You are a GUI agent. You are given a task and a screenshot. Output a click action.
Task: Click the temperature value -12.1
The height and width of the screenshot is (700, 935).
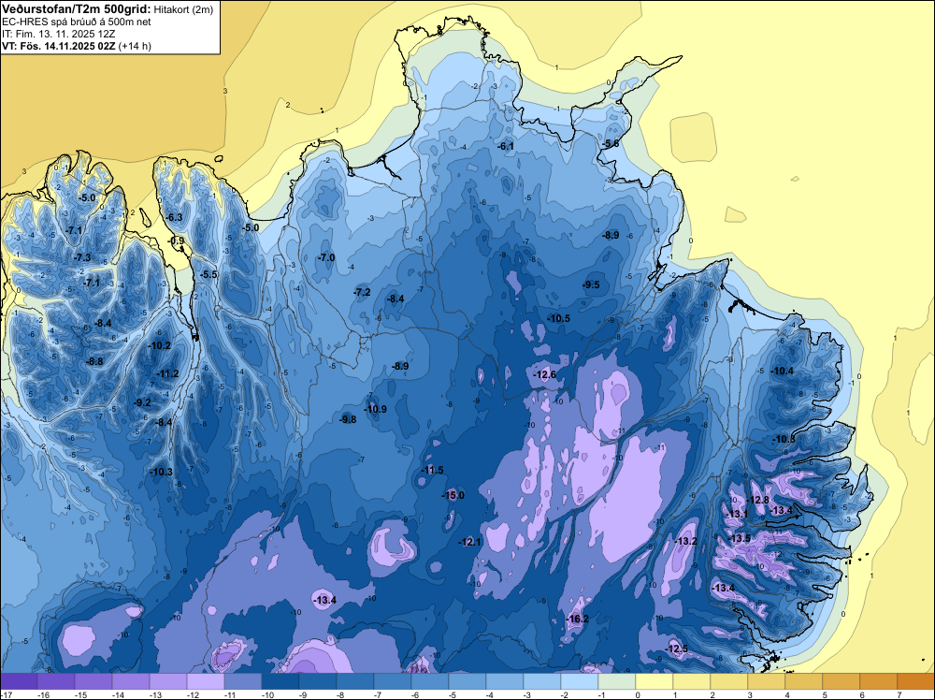[469, 542]
